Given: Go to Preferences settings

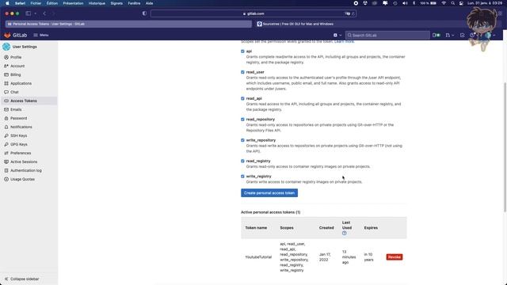Looking at the screenshot, I should 21,153.
